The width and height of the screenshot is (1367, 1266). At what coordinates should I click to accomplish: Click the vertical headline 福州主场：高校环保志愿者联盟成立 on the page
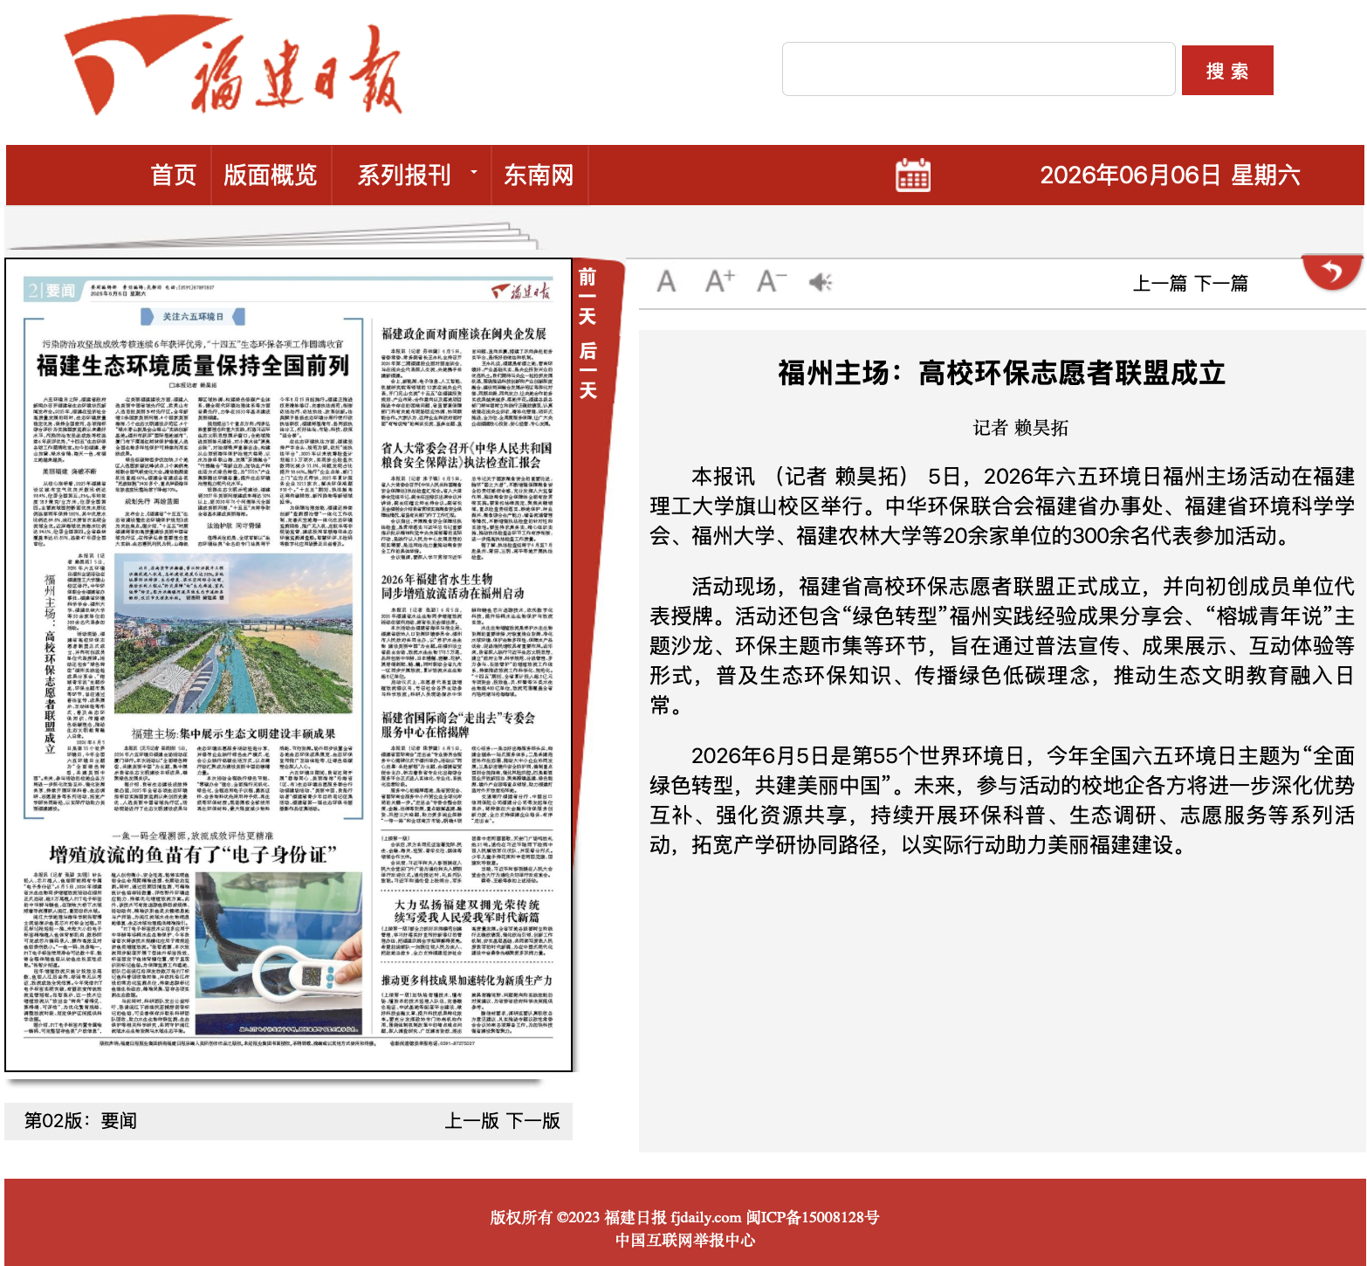tap(50, 664)
